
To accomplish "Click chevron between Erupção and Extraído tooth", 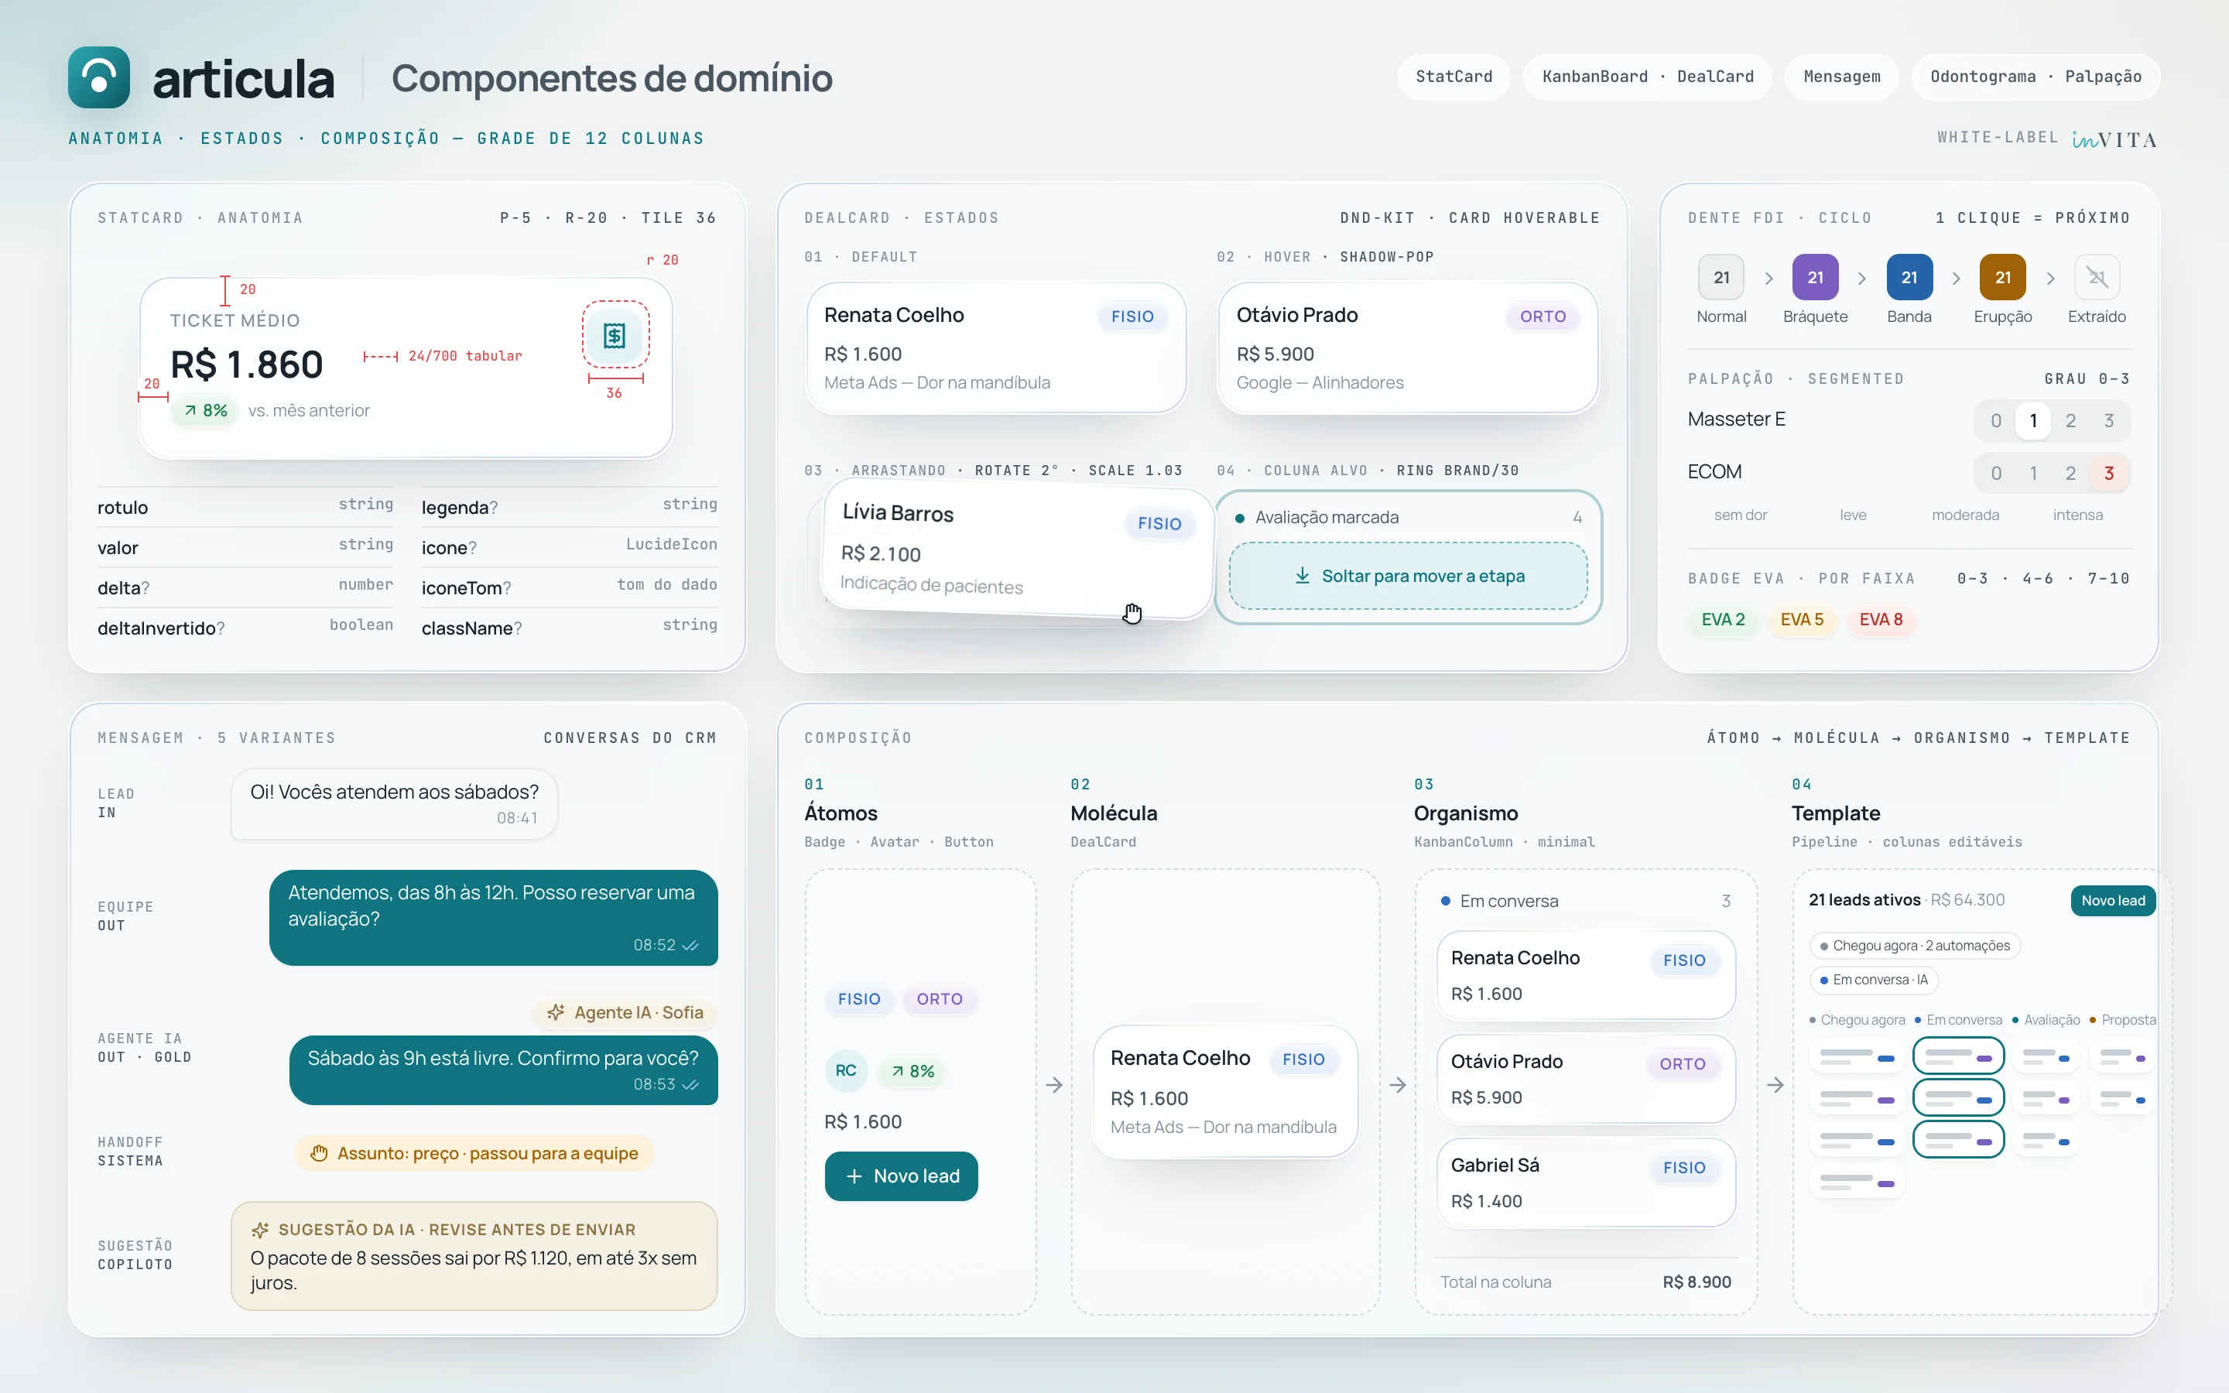I will pos(2050,277).
